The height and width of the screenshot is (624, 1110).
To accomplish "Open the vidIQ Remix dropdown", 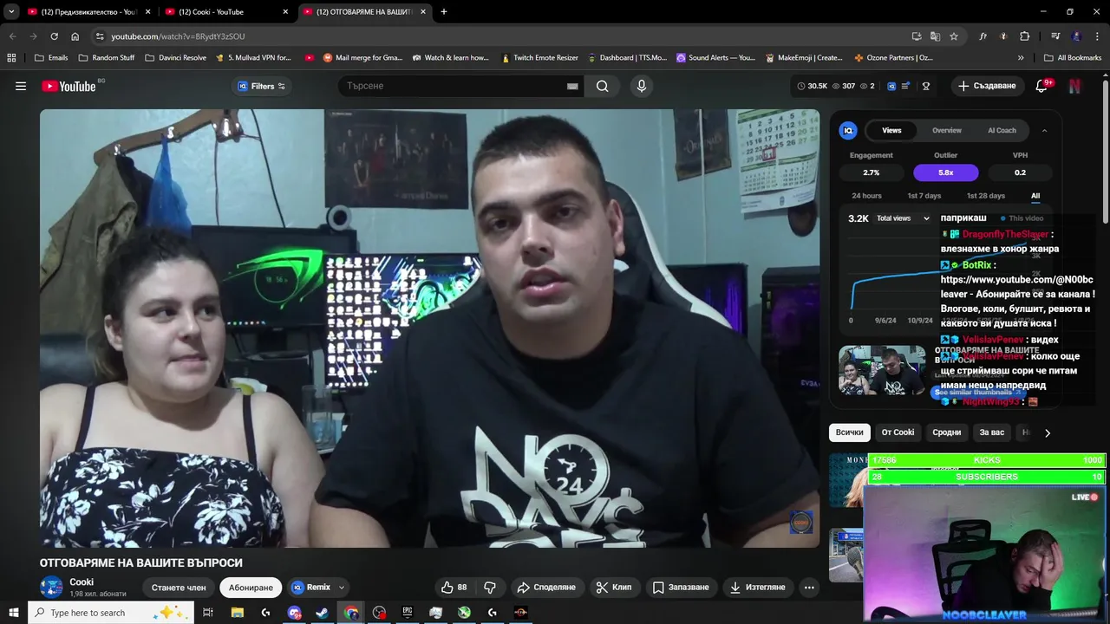I will (318, 588).
